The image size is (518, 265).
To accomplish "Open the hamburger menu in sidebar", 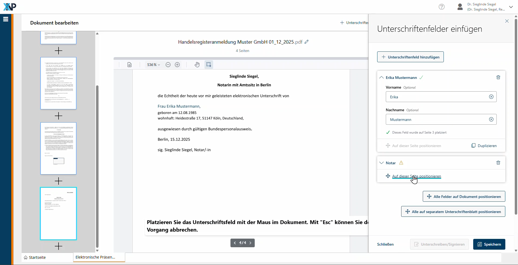I will click(x=6, y=19).
